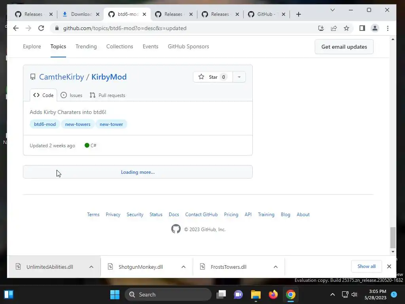The height and width of the screenshot is (304, 405).
Task: Click the Loading more button
Action: 138,172
